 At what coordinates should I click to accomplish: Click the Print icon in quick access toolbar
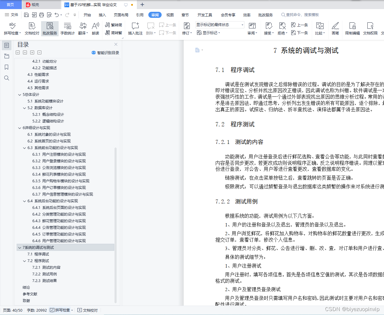41,15
